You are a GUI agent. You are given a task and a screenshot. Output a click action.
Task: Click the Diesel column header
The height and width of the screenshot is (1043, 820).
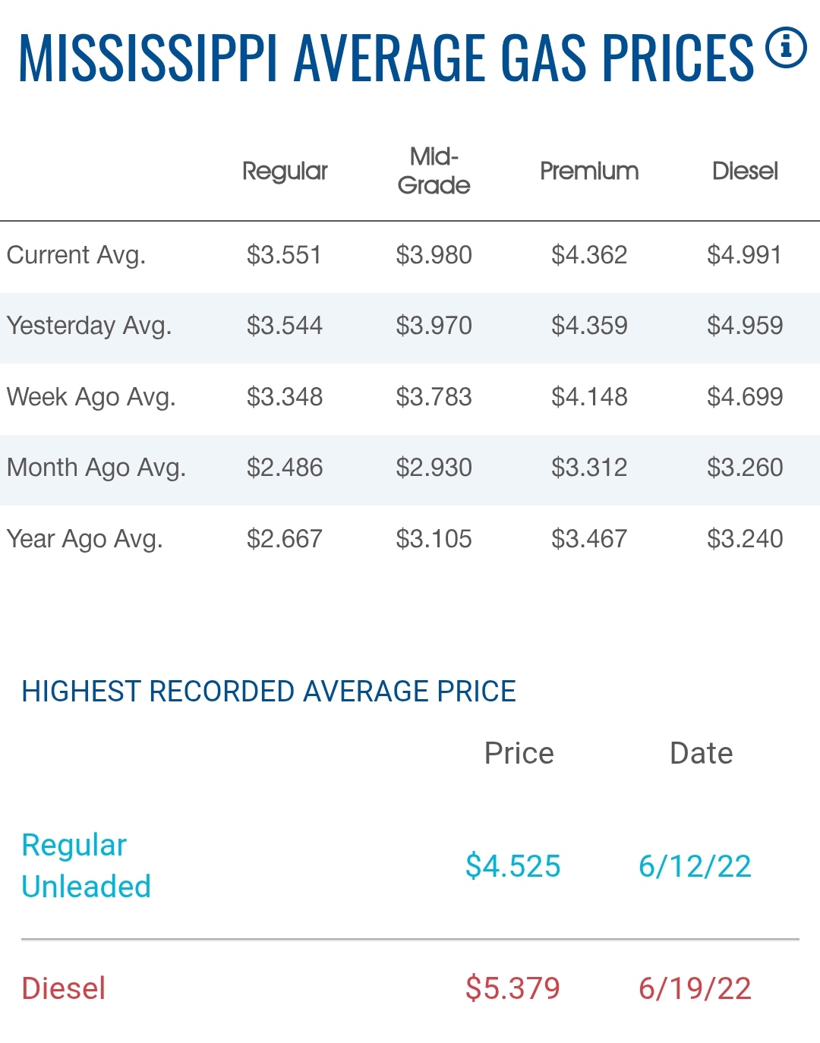(x=745, y=171)
